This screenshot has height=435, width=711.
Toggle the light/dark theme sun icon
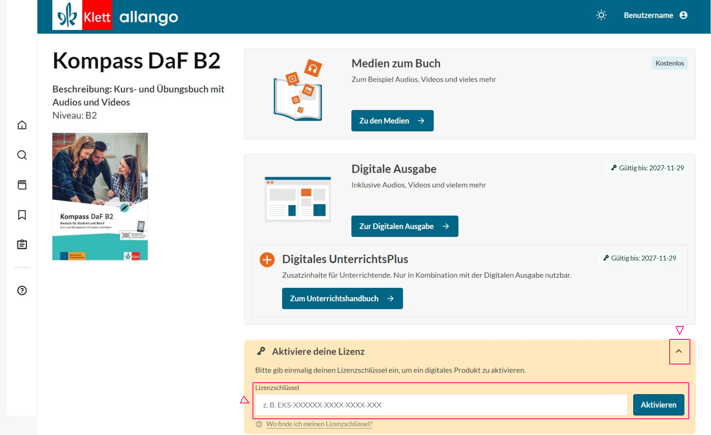pos(601,15)
